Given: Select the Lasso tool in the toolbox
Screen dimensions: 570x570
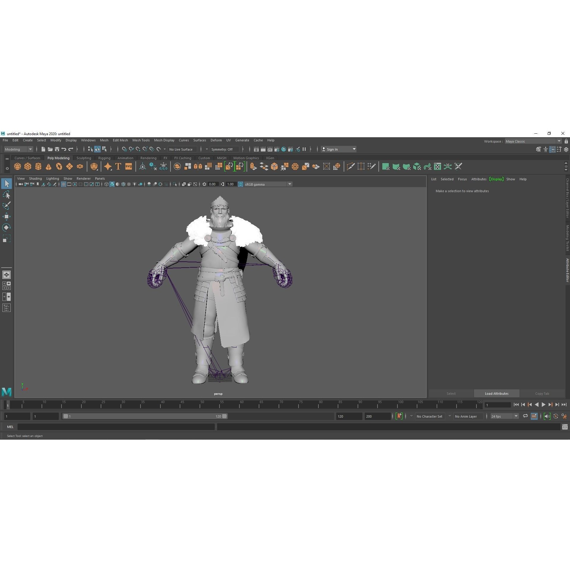Looking at the screenshot, I should pos(7,195).
